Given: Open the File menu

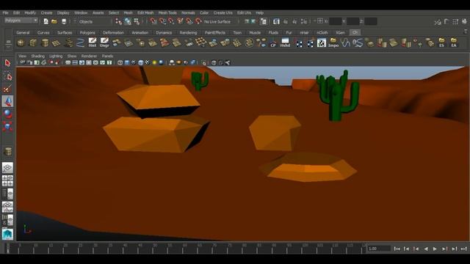Looking at the screenshot, I should pyautogui.click(x=5, y=13).
